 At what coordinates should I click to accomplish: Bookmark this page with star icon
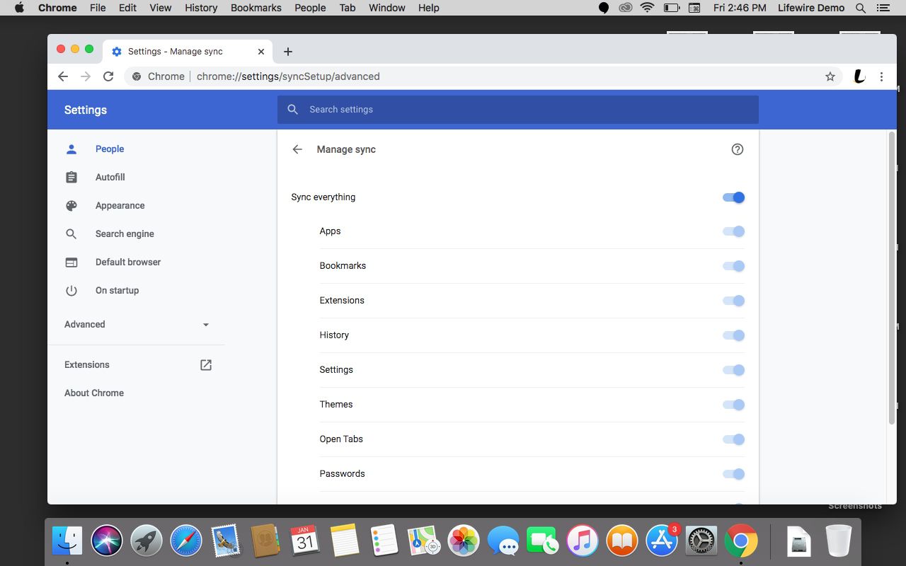pyautogui.click(x=830, y=76)
